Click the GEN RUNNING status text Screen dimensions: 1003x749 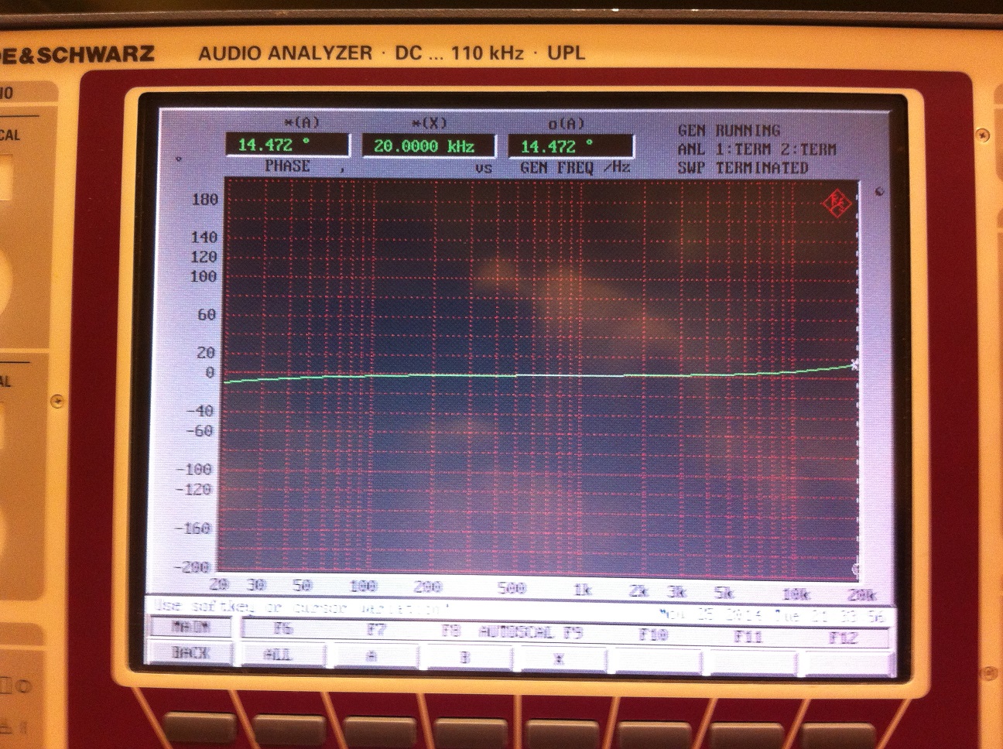728,130
